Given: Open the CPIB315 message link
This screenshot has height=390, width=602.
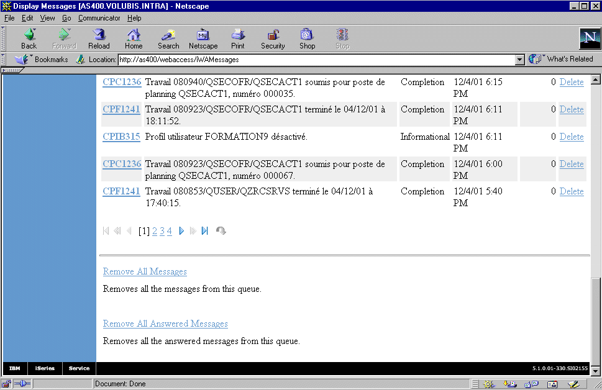Looking at the screenshot, I should coord(121,136).
